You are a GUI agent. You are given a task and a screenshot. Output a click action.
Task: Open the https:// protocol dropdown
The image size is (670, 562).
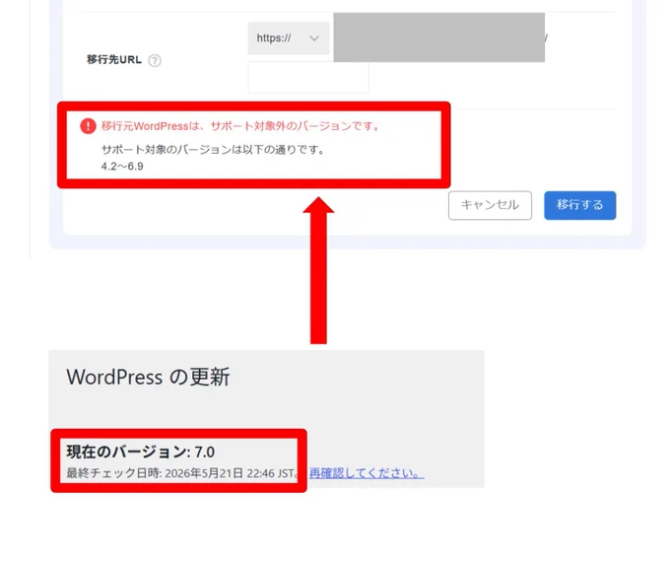289,38
